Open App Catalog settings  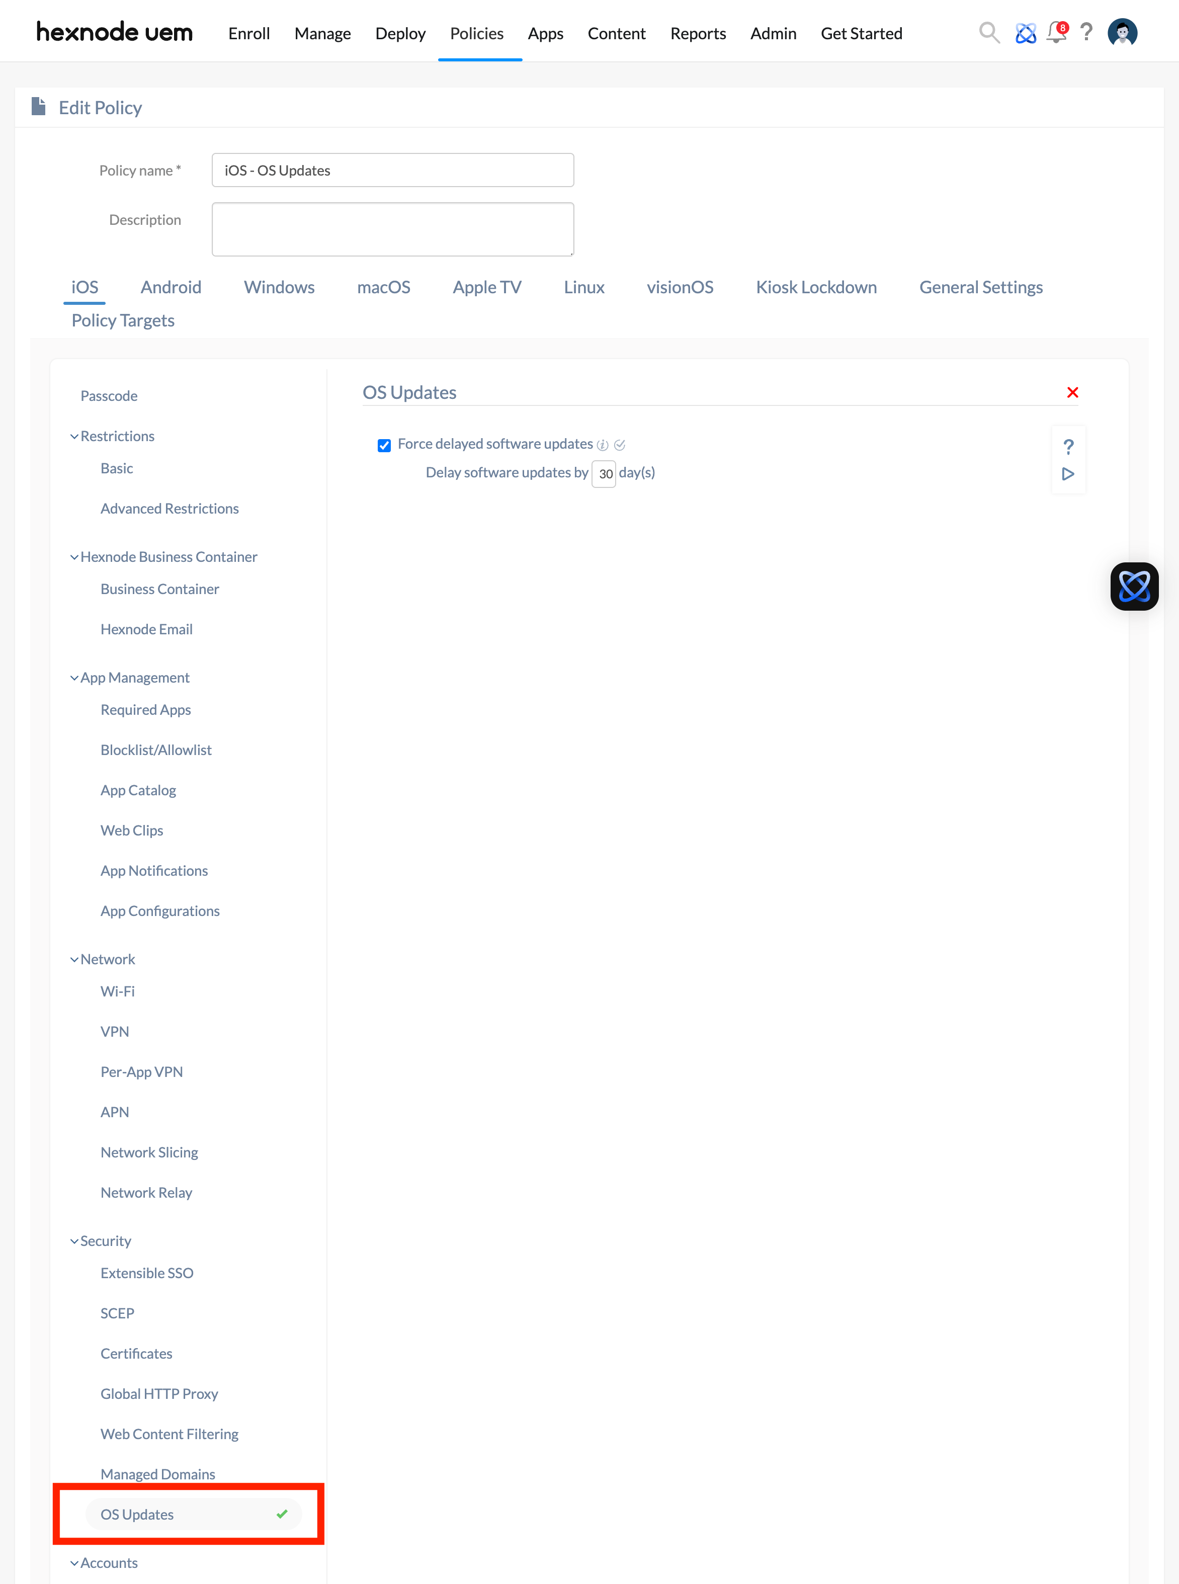[138, 791]
